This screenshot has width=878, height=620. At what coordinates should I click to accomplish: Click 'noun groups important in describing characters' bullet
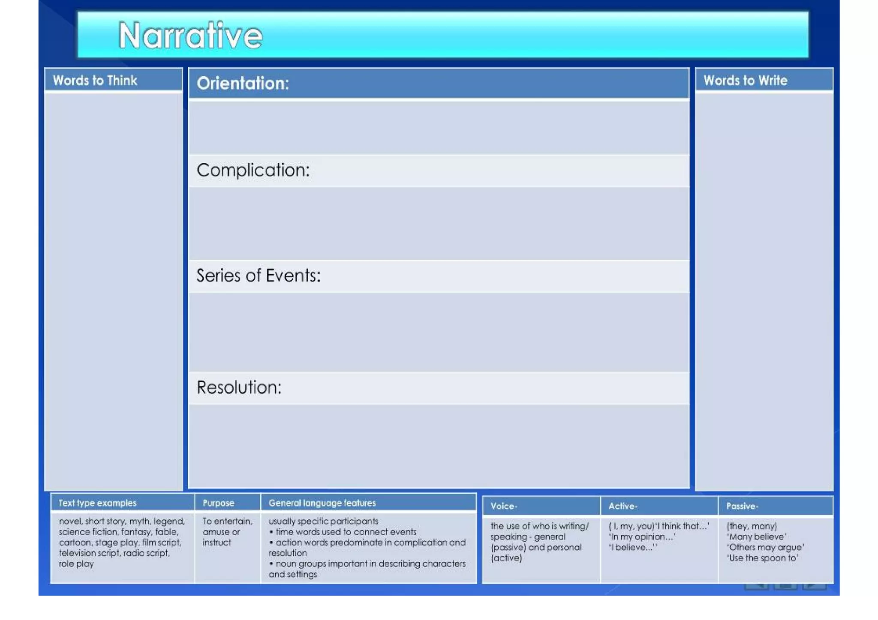(x=367, y=569)
